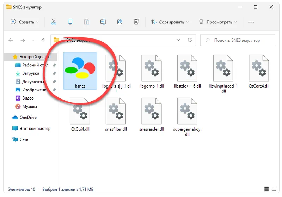Click the Share toolbar icon
The height and width of the screenshot is (197, 282).
[x=119, y=22]
